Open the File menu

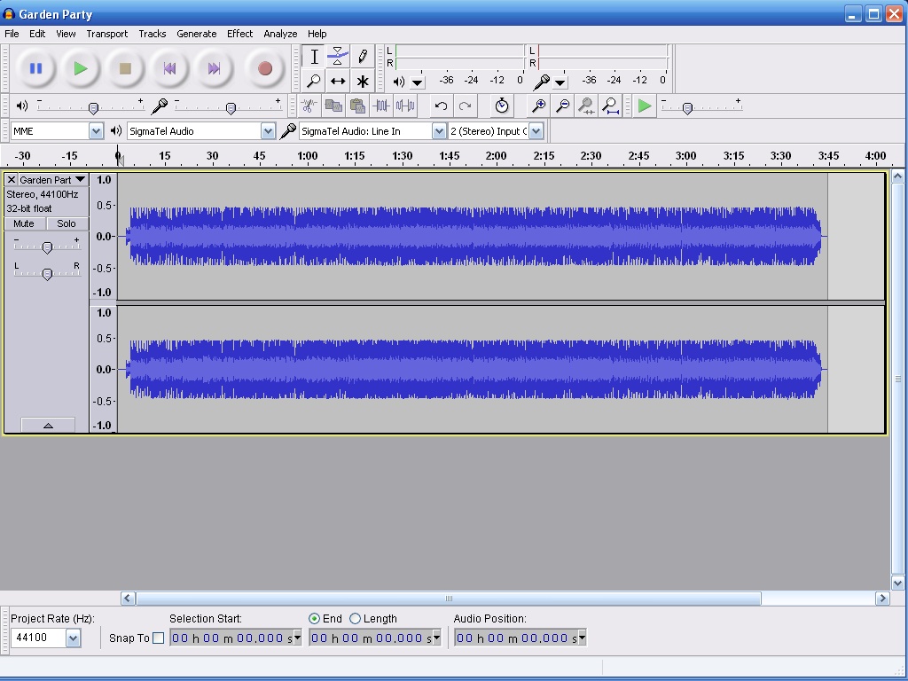(12, 34)
